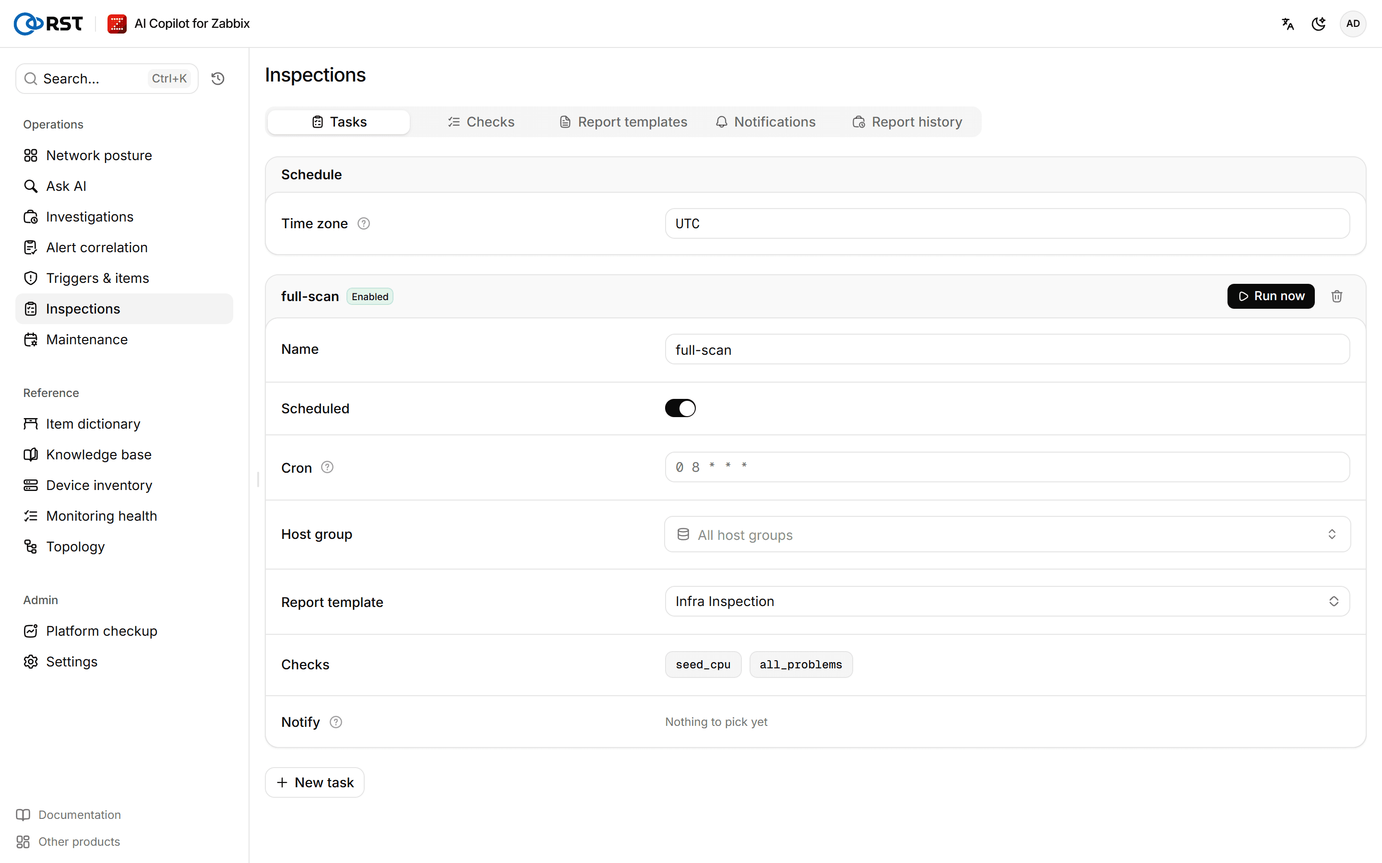
Task: Toggle the Scheduled switch off
Action: click(680, 408)
